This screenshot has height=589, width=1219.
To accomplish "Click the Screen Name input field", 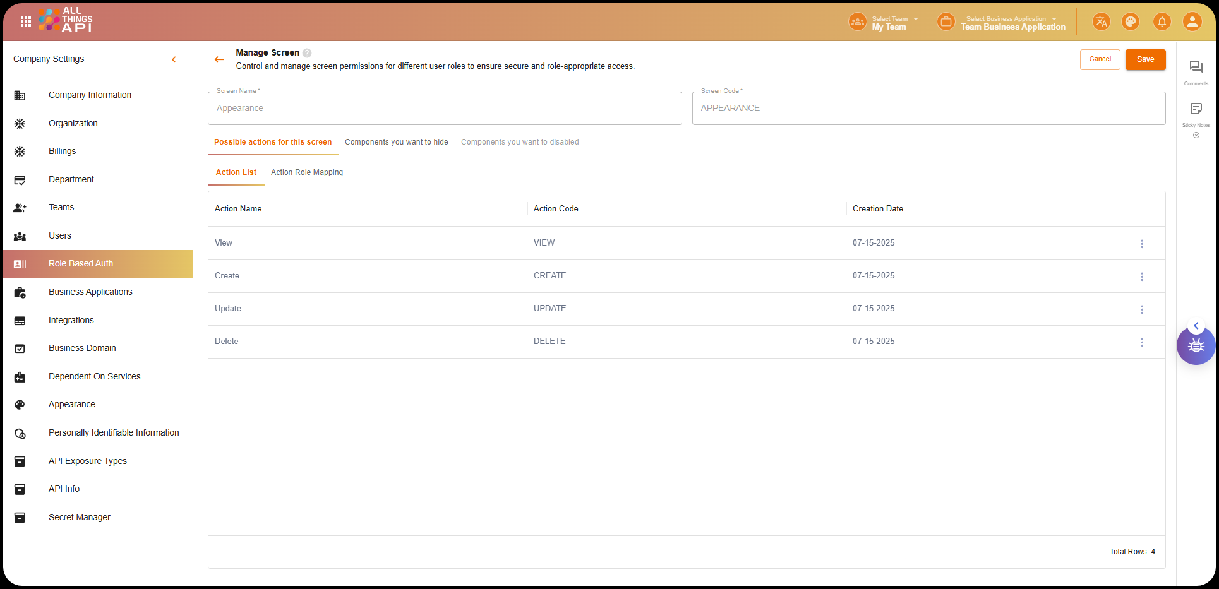I will pos(445,109).
